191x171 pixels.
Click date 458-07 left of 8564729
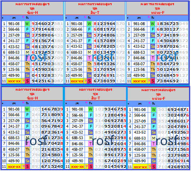coord(139,64)
